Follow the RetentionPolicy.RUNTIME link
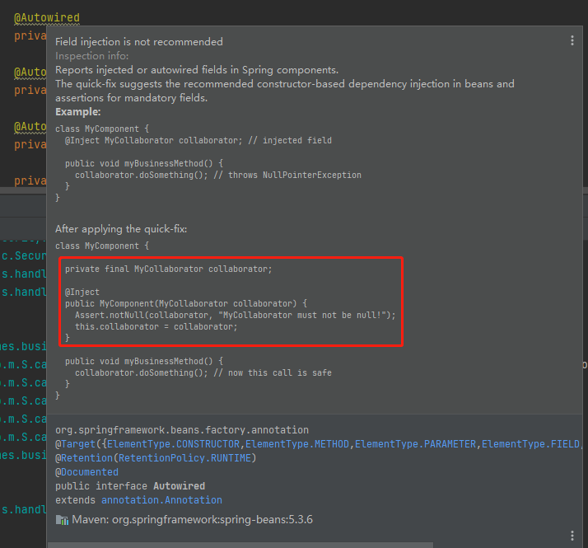Screen dimensions: 588x548 click(x=184, y=458)
